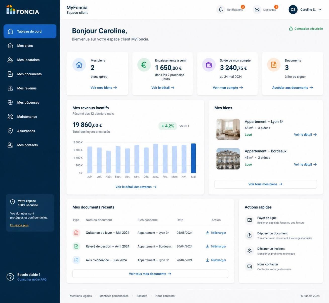The image size is (329, 303).
Task: Open Données personnelles footer link
Action: coord(114,296)
